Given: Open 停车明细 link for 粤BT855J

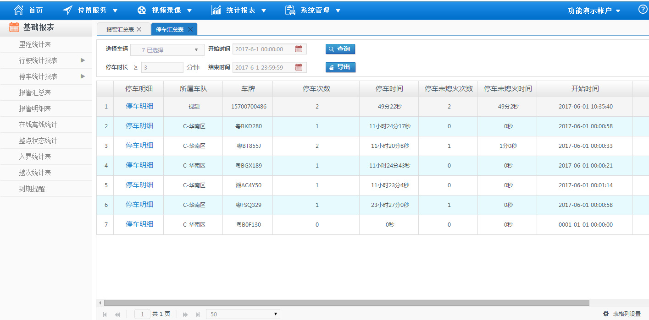Looking at the screenshot, I should tap(139, 145).
